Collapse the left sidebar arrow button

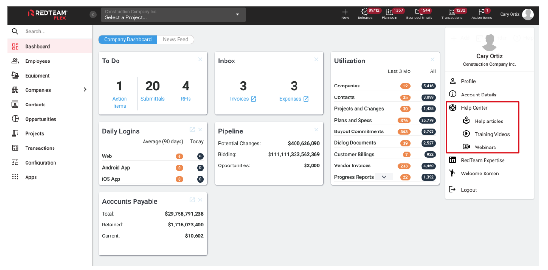coord(93,15)
